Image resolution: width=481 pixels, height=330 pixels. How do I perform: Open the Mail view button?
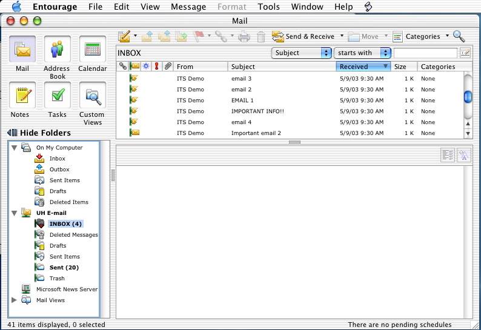pyautogui.click(x=22, y=49)
